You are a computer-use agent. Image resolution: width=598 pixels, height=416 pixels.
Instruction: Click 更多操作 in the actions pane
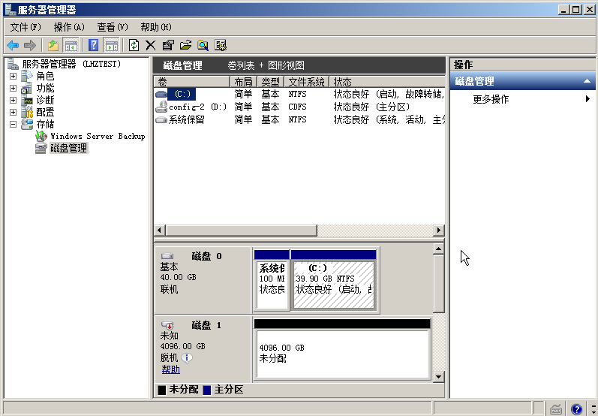(491, 99)
